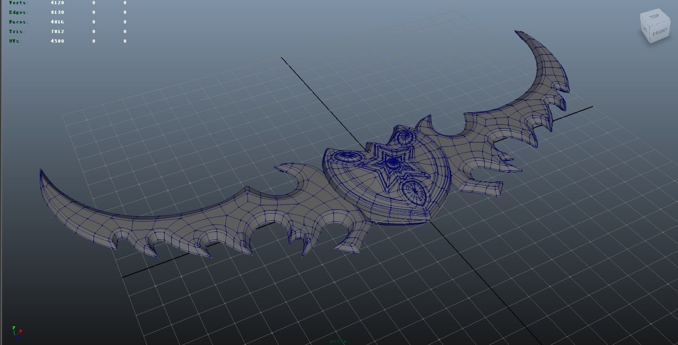Click the lowest spike on the left blade

tap(209, 252)
